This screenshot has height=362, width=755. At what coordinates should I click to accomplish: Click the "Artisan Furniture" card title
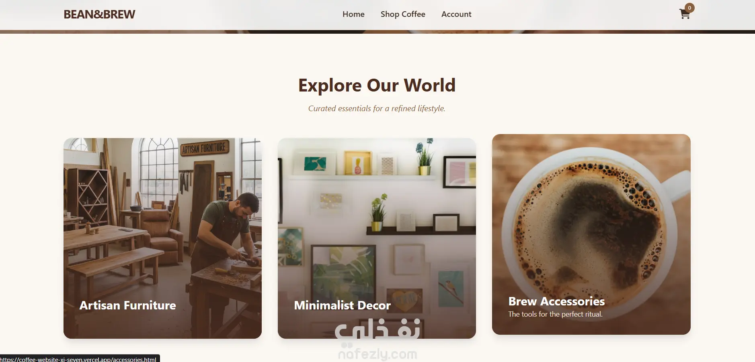[x=127, y=305]
